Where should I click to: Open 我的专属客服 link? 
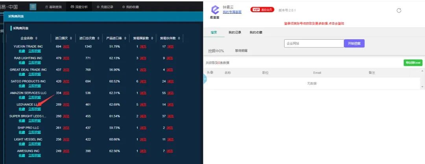(232, 12)
